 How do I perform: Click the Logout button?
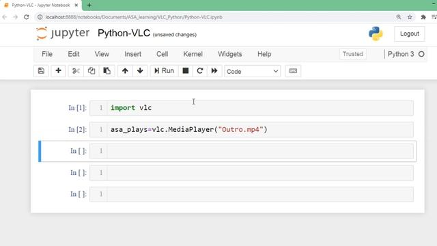410,33
